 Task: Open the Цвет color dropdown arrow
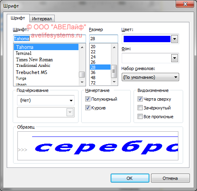point(174,39)
